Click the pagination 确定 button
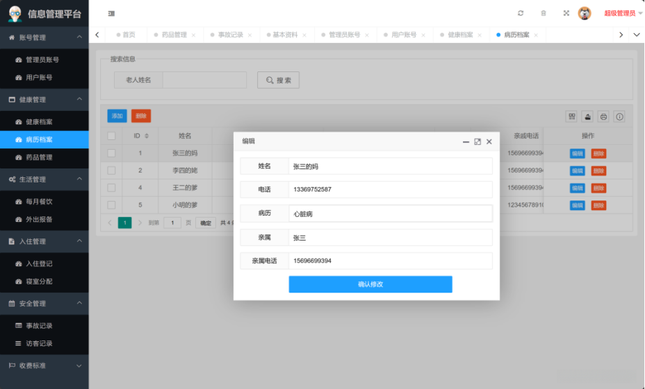Viewport: 645px width, 389px height. (206, 223)
